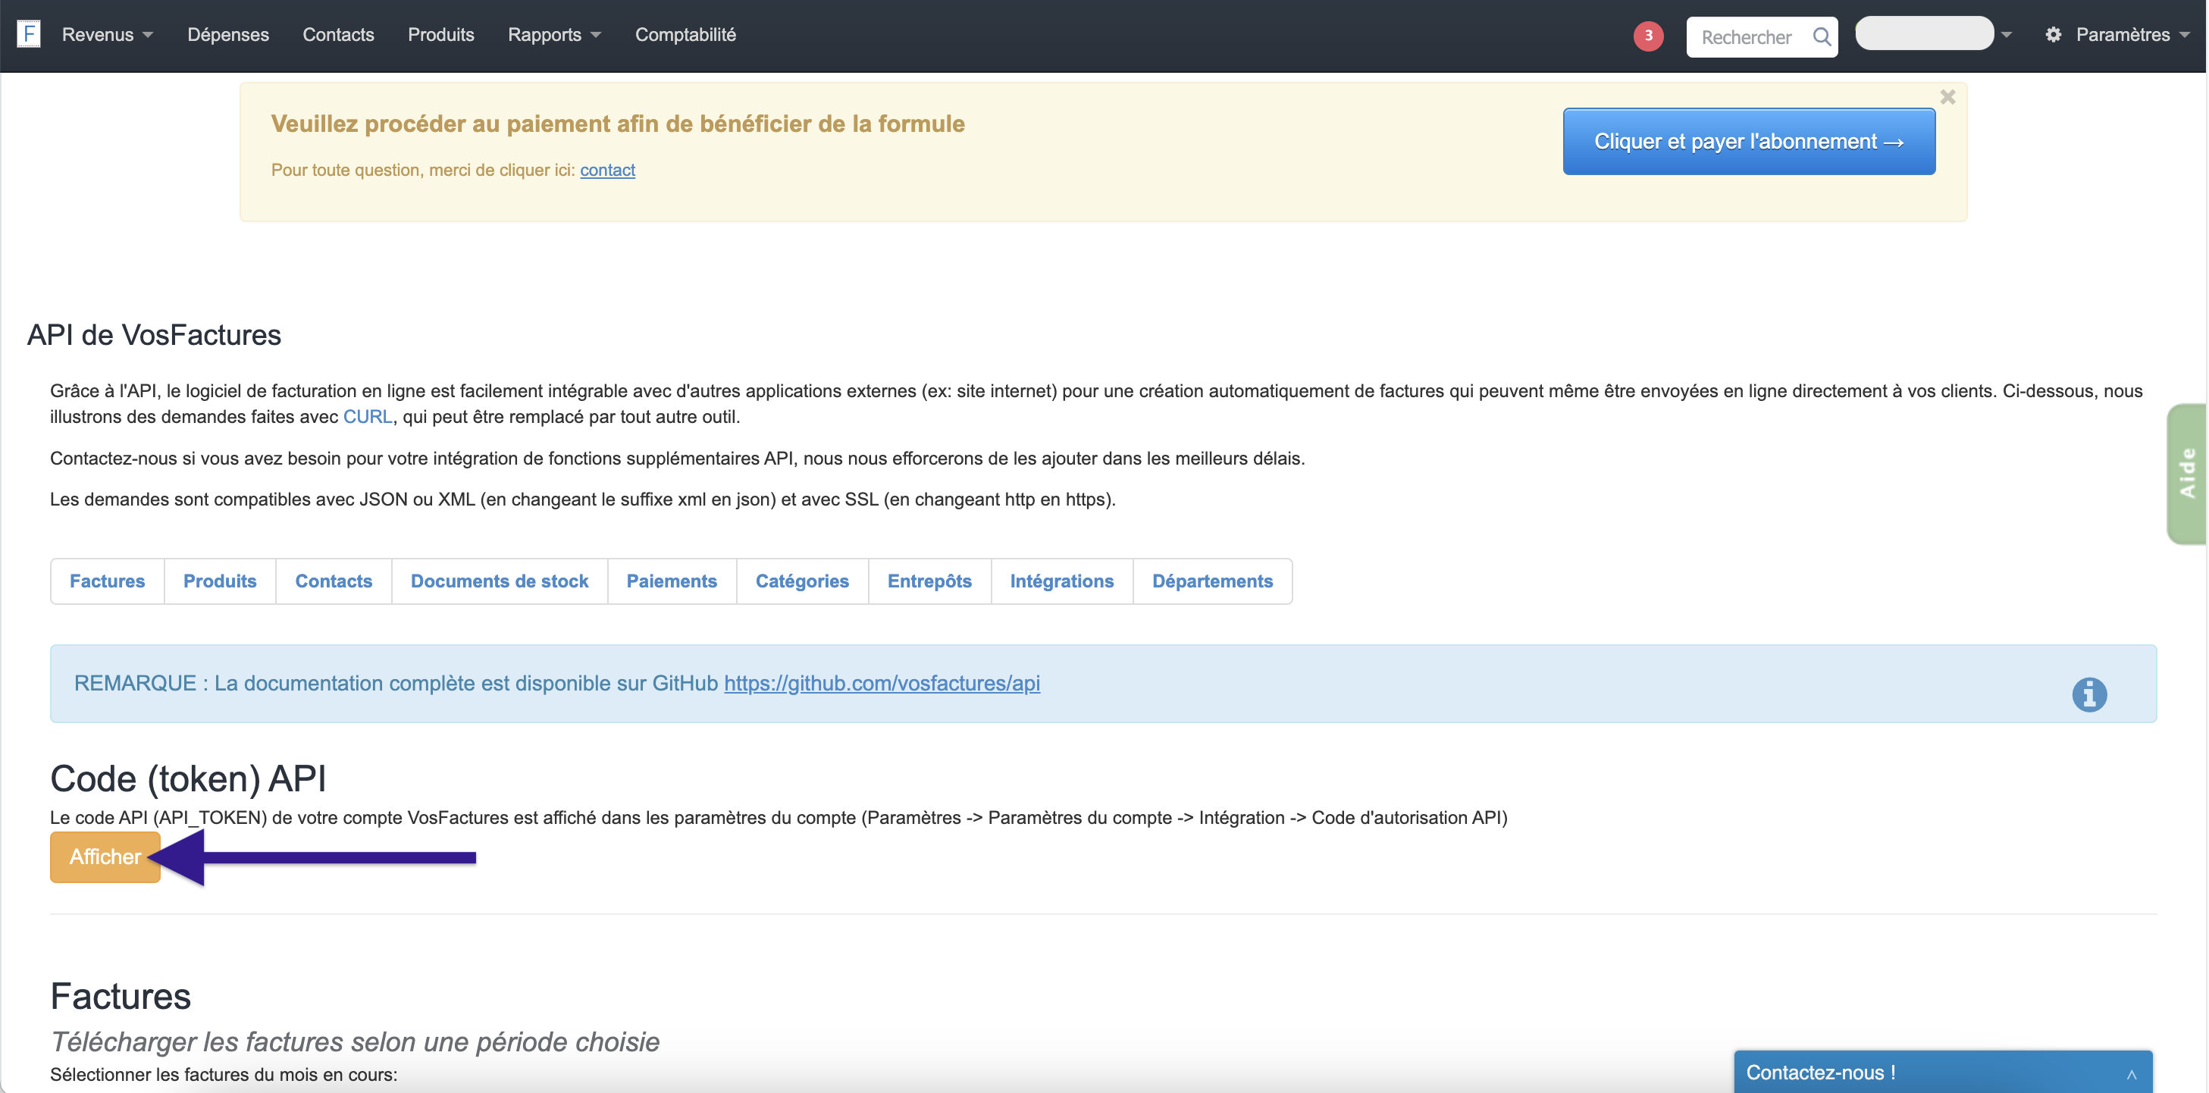The height and width of the screenshot is (1093, 2209).
Task: Select the Paiements tab
Action: pyautogui.click(x=672, y=581)
